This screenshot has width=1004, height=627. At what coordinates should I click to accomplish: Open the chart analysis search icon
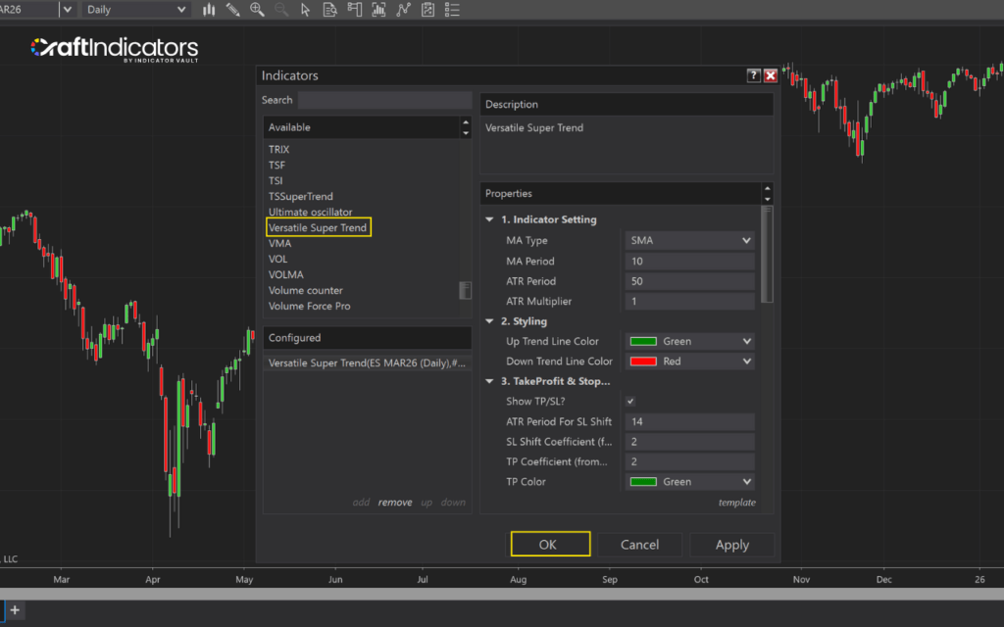click(x=330, y=10)
